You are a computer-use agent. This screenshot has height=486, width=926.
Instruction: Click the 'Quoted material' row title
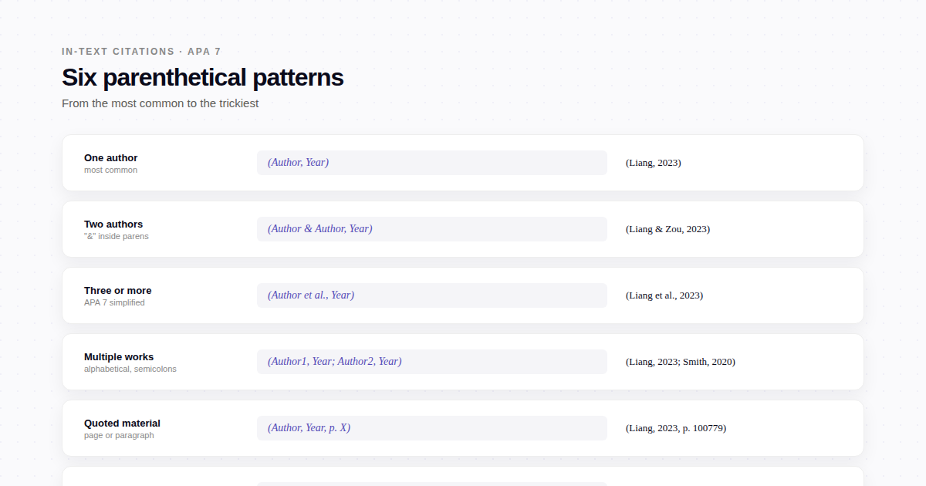[x=122, y=424]
